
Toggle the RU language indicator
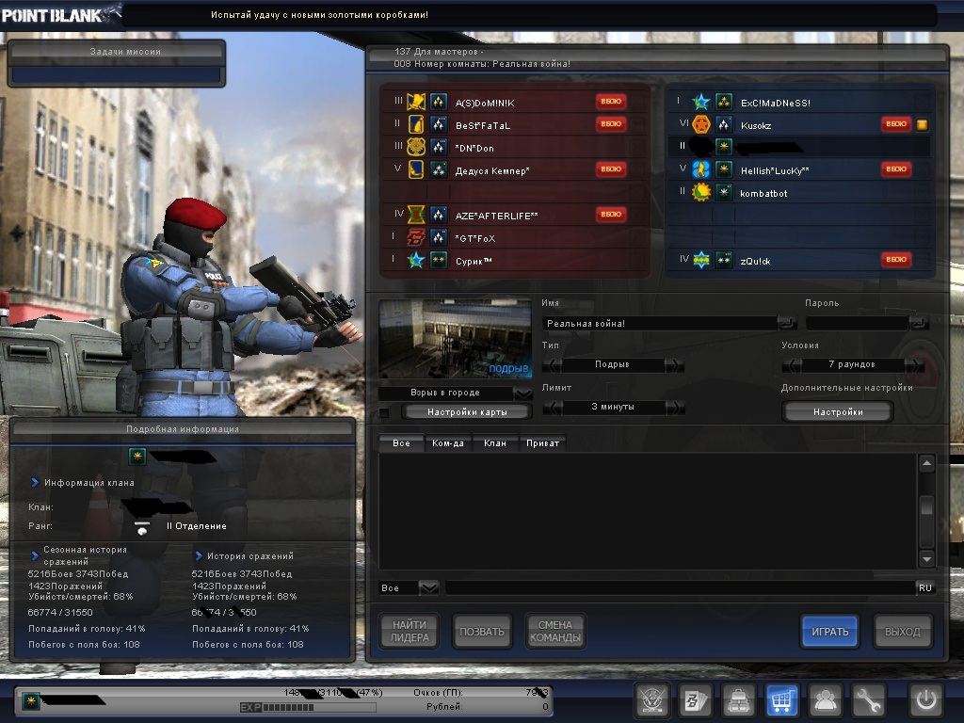(925, 587)
